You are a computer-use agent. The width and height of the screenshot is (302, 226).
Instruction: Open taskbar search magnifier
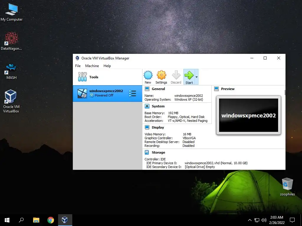pos(21,220)
